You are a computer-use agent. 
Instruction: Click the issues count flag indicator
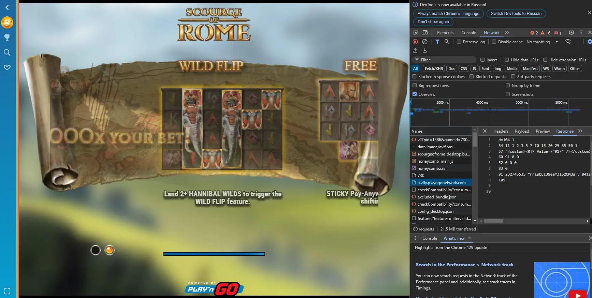(x=558, y=33)
